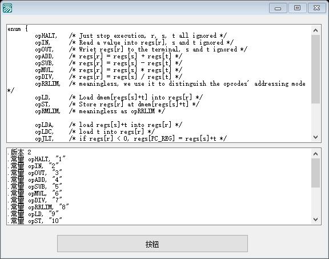Click the opLDA comment line

[109, 125]
